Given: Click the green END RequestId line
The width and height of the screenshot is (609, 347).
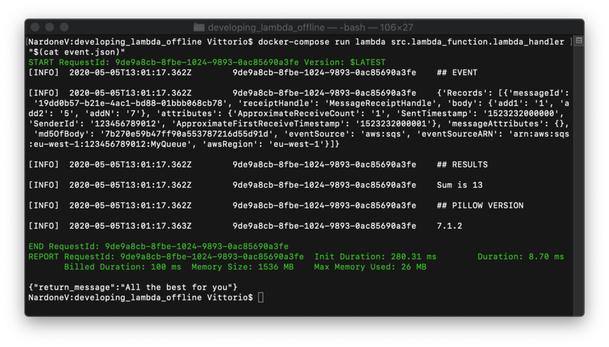Looking at the screenshot, I should pyautogui.click(x=158, y=246).
